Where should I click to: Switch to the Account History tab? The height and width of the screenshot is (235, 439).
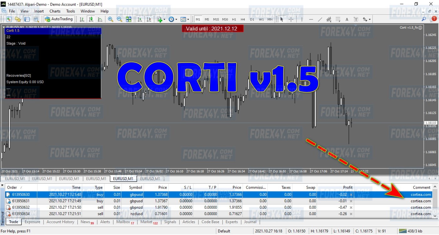pyautogui.click(x=60, y=222)
